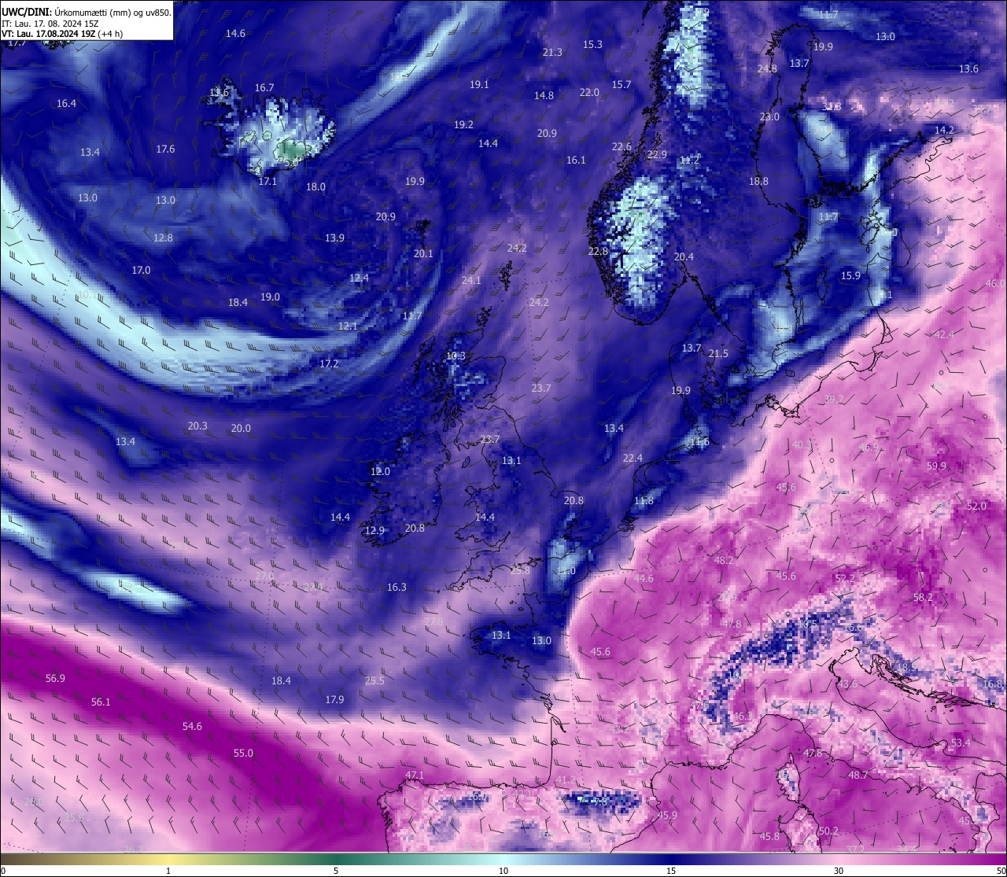Click the 42.4 value label
The image size is (1007, 877).
[x=944, y=335]
